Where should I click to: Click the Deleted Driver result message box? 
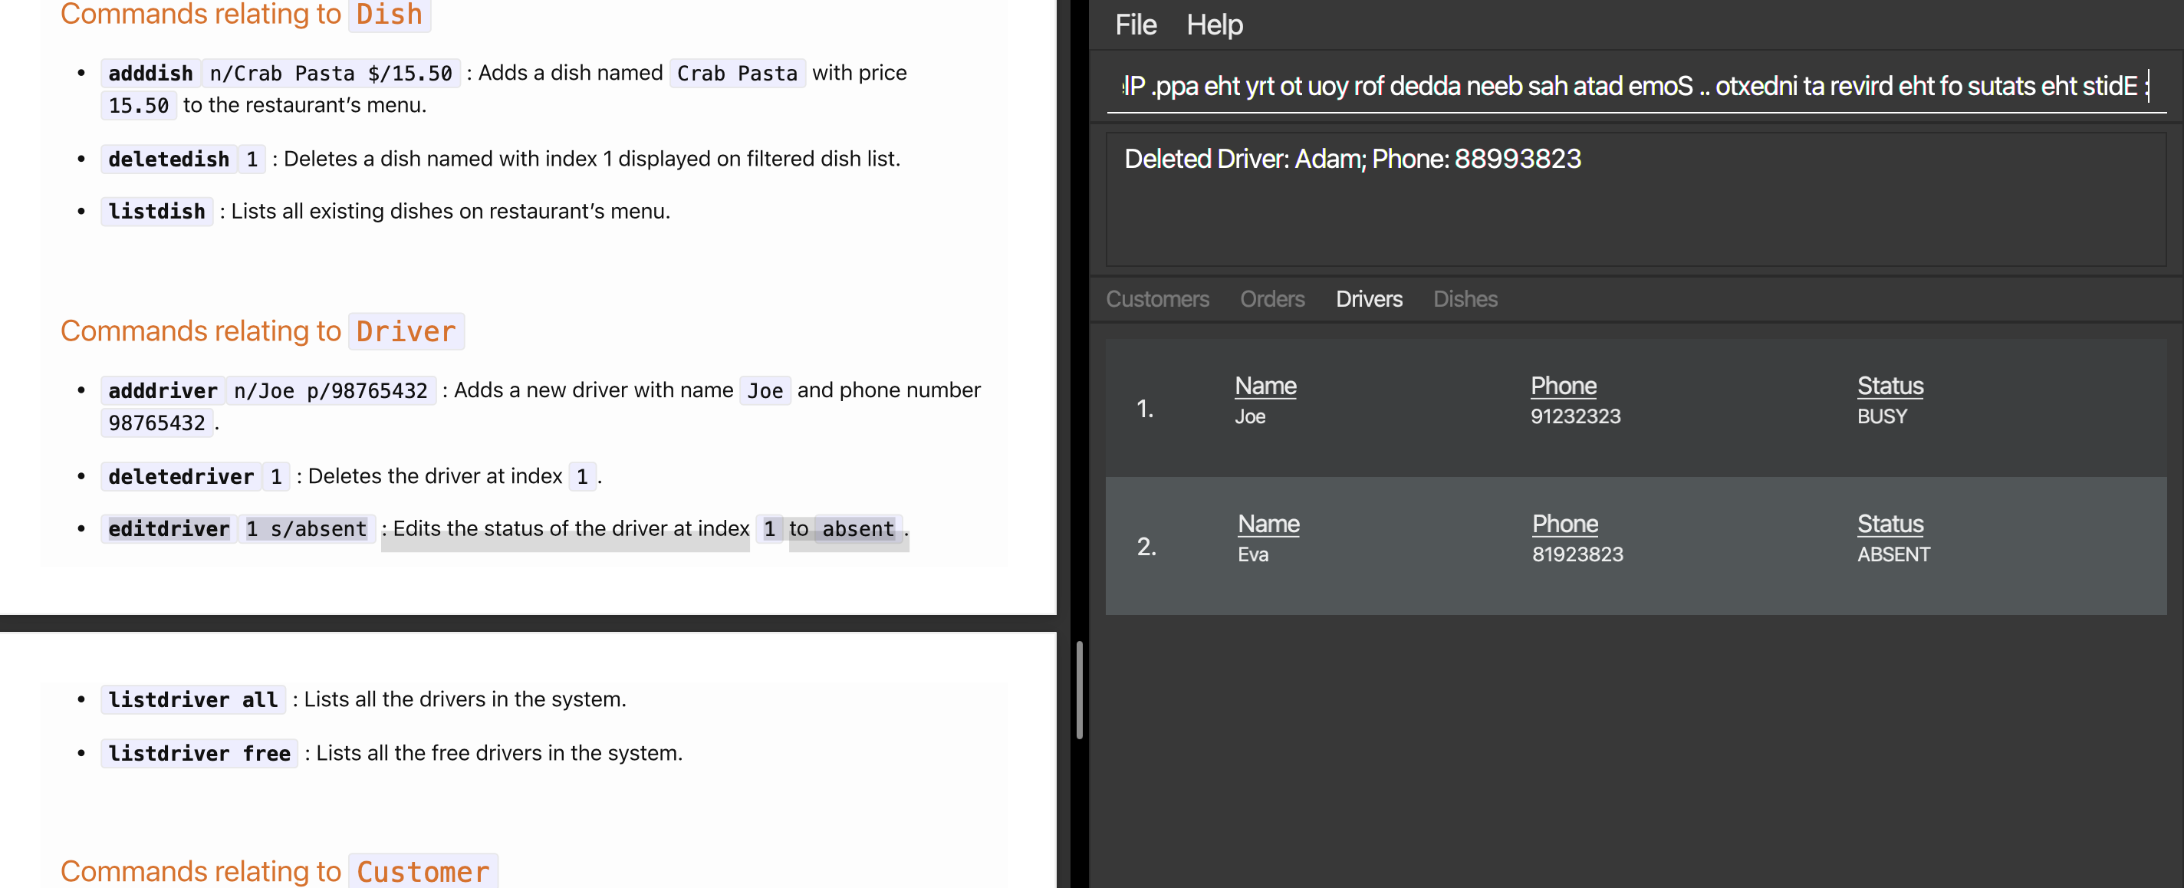click(x=1635, y=199)
